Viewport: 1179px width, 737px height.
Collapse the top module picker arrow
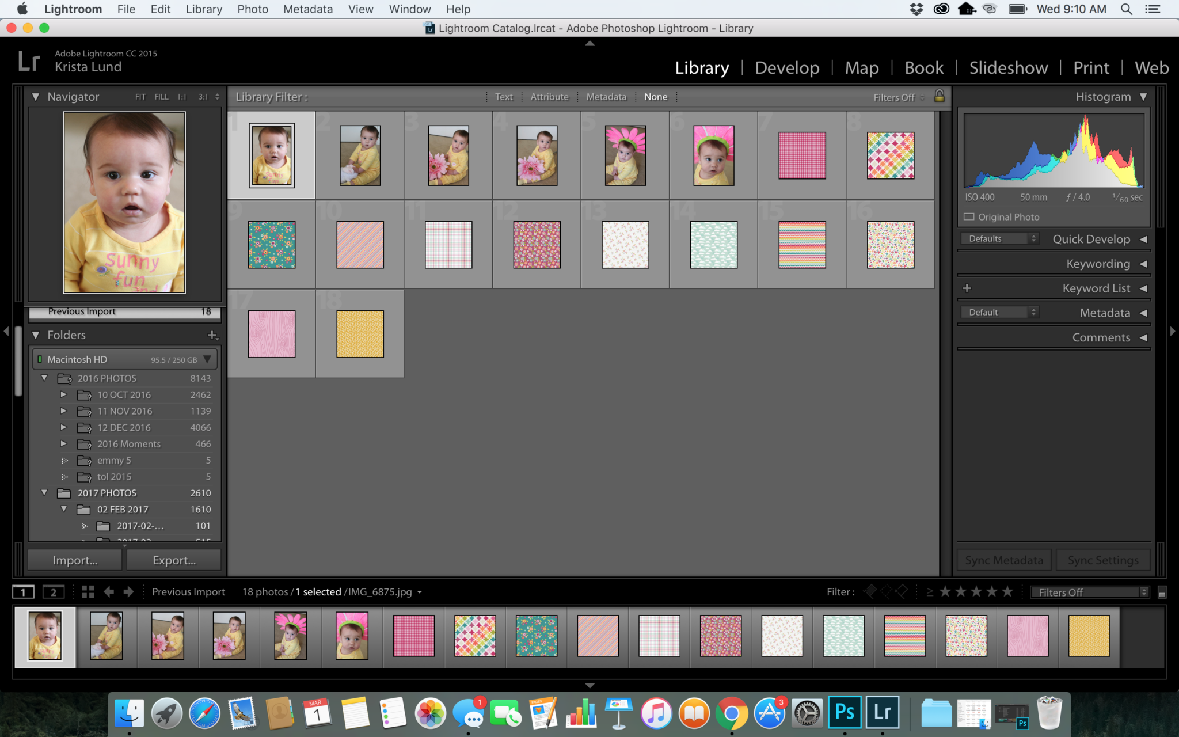tap(589, 43)
